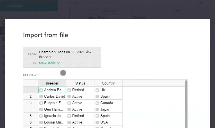Click text icon in the USA cell
Image resolution: width=215 pixels, height=128 pixels.
(x=97, y=122)
